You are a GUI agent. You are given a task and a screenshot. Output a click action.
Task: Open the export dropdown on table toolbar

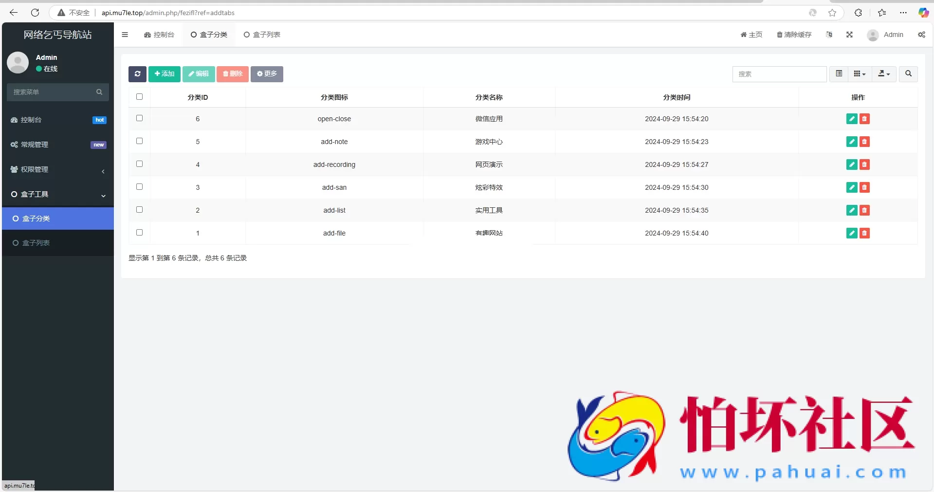[x=883, y=73]
